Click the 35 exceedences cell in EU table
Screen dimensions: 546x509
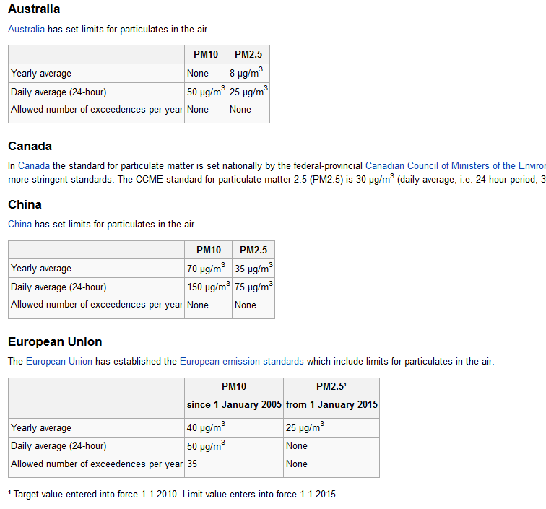pos(192,464)
